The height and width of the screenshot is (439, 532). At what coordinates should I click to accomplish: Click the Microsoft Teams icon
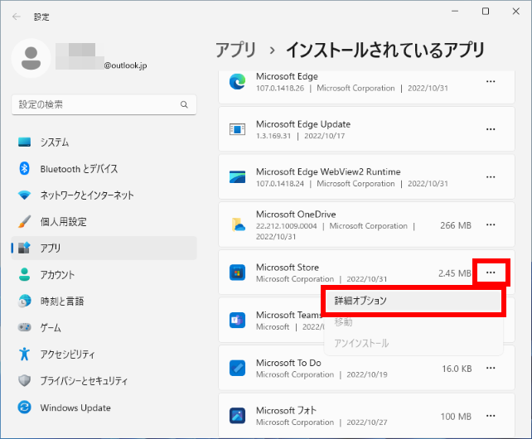click(238, 321)
